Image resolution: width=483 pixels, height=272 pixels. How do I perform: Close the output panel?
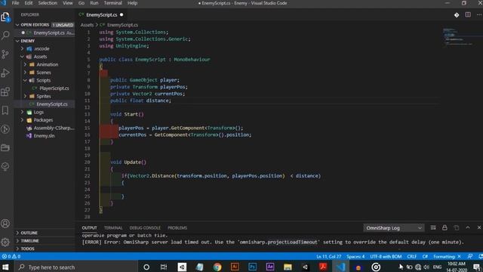point(479,227)
